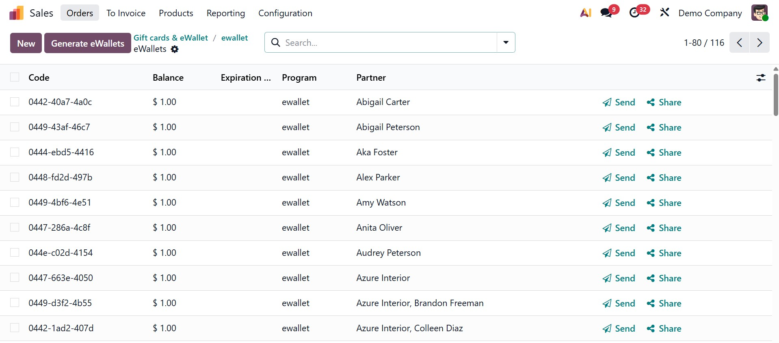This screenshot has width=779, height=343.
Task: Tick the select-all header checkbox
Action: tap(15, 77)
